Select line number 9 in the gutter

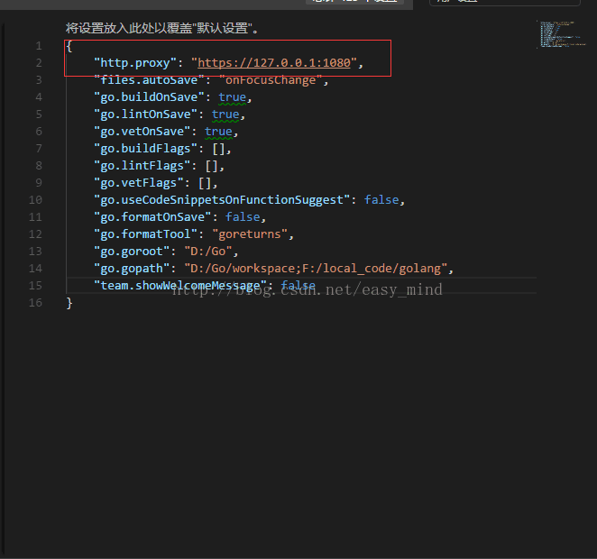point(39,183)
